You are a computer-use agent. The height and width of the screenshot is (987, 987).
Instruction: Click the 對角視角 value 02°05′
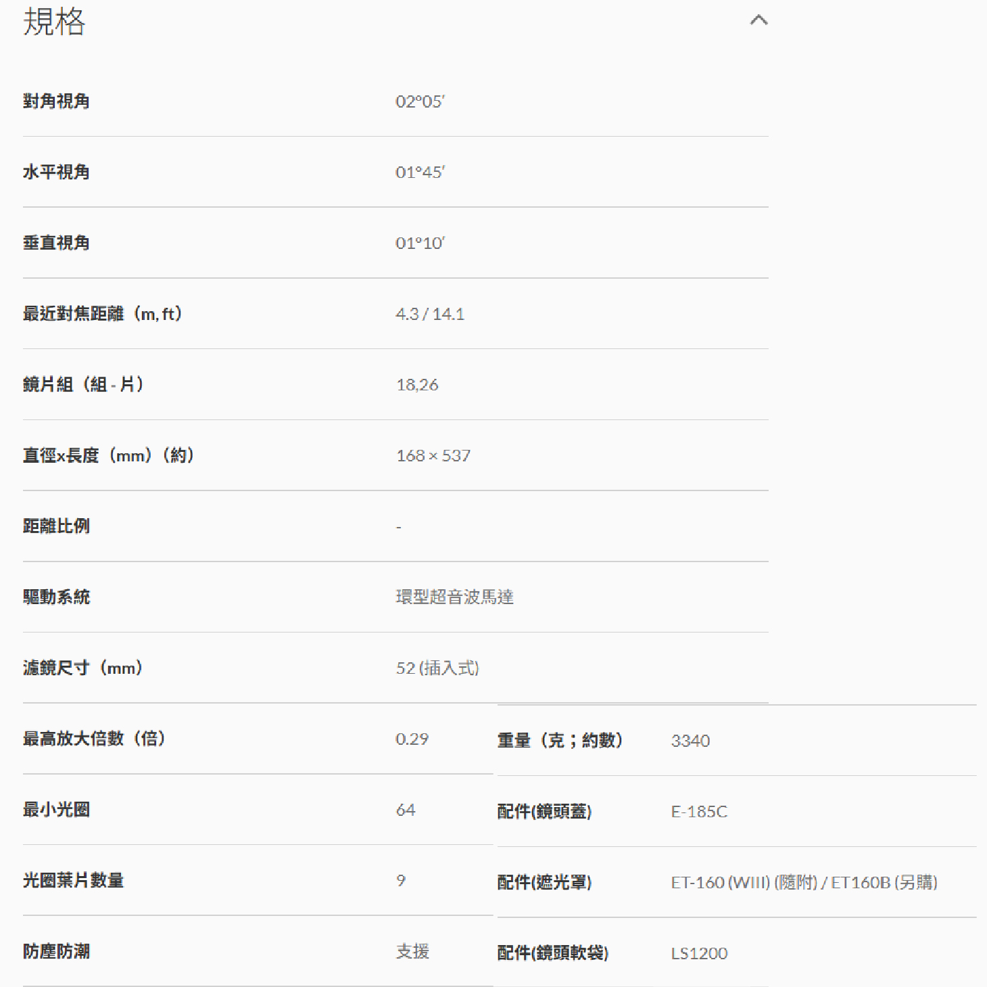420,101
